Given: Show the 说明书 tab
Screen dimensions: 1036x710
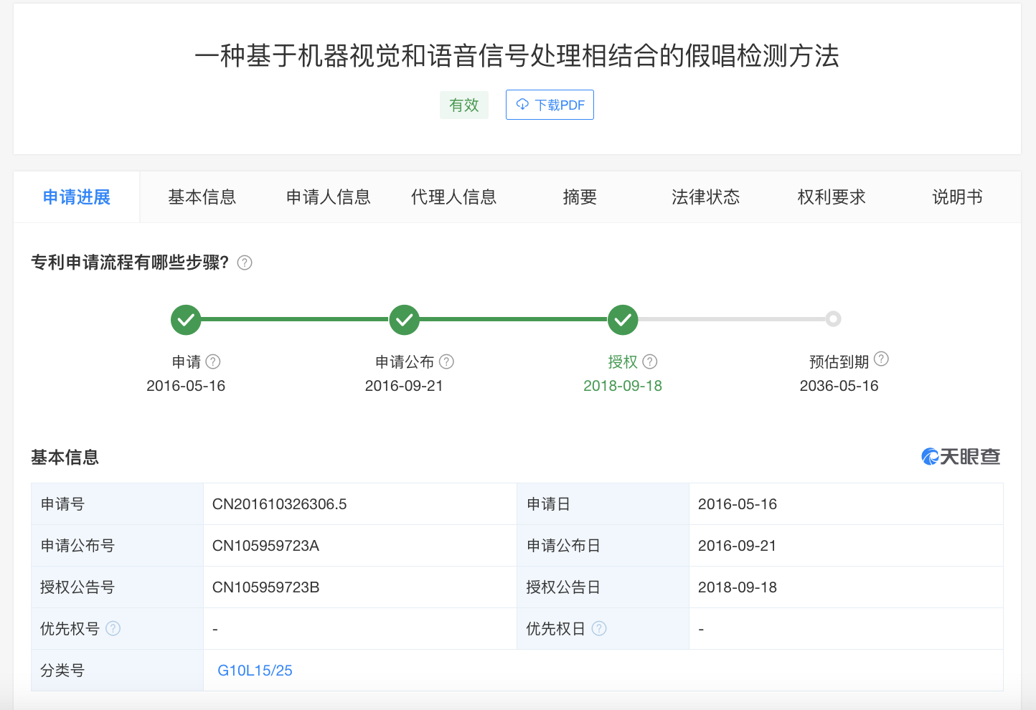Looking at the screenshot, I should click(x=957, y=197).
